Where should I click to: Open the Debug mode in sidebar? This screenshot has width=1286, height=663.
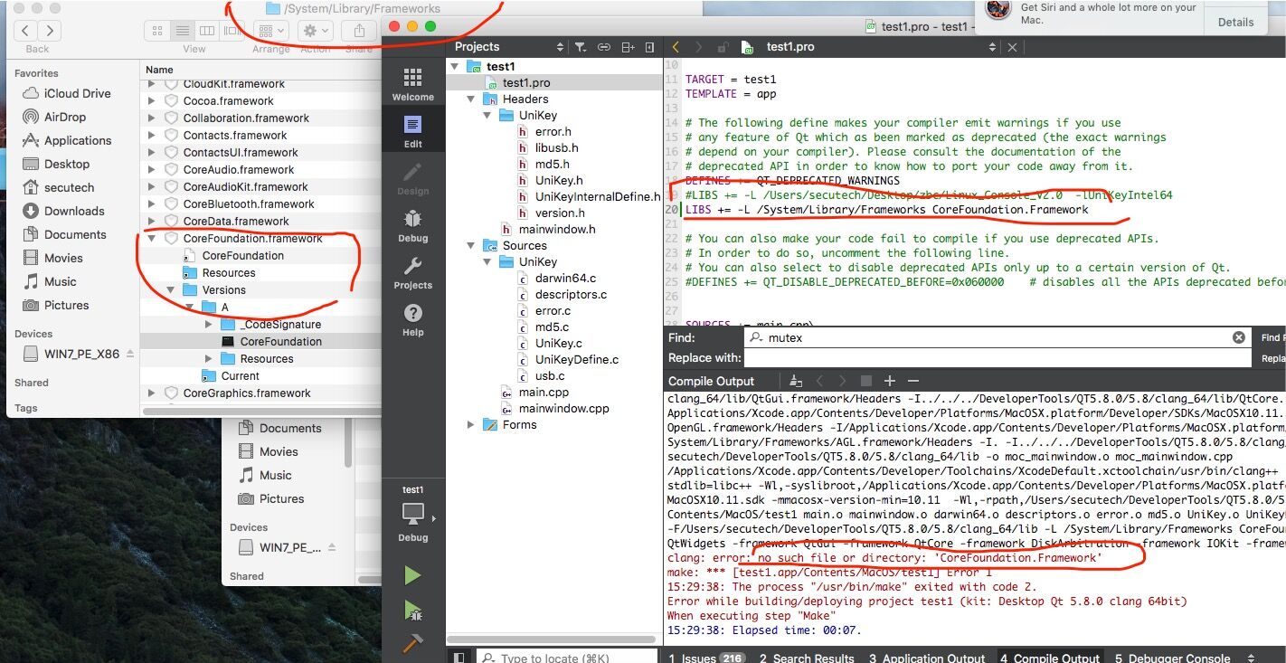412,226
